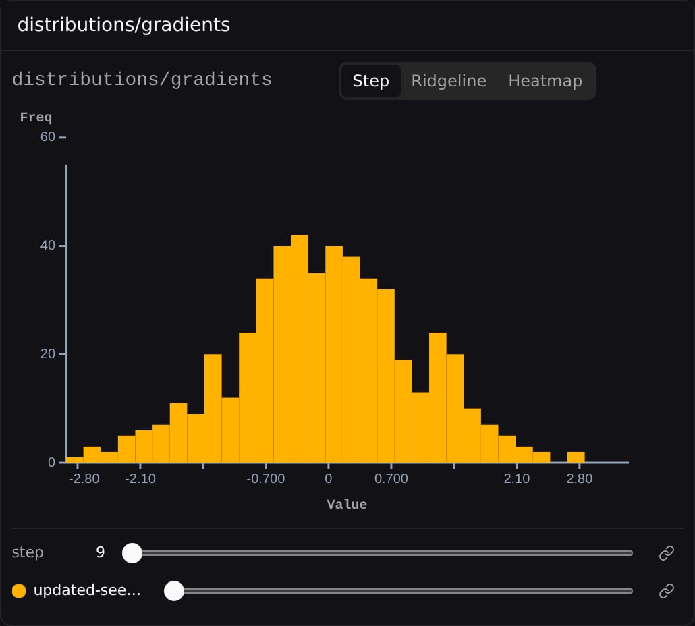Click the 40 y-axis tick label

(x=47, y=246)
